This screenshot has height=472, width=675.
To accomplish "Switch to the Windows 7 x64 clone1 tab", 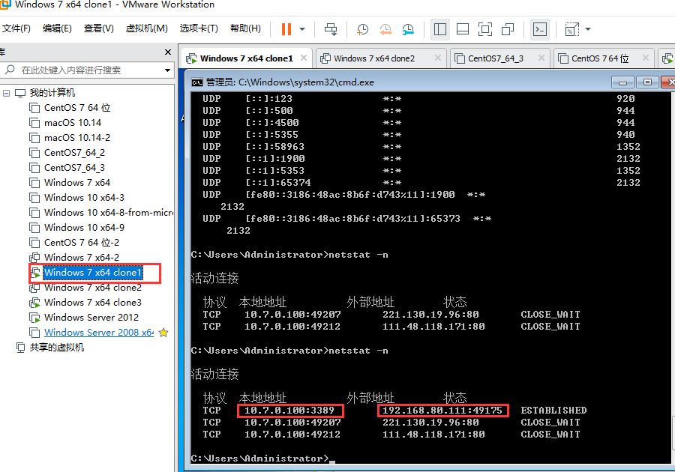I will pyautogui.click(x=246, y=58).
